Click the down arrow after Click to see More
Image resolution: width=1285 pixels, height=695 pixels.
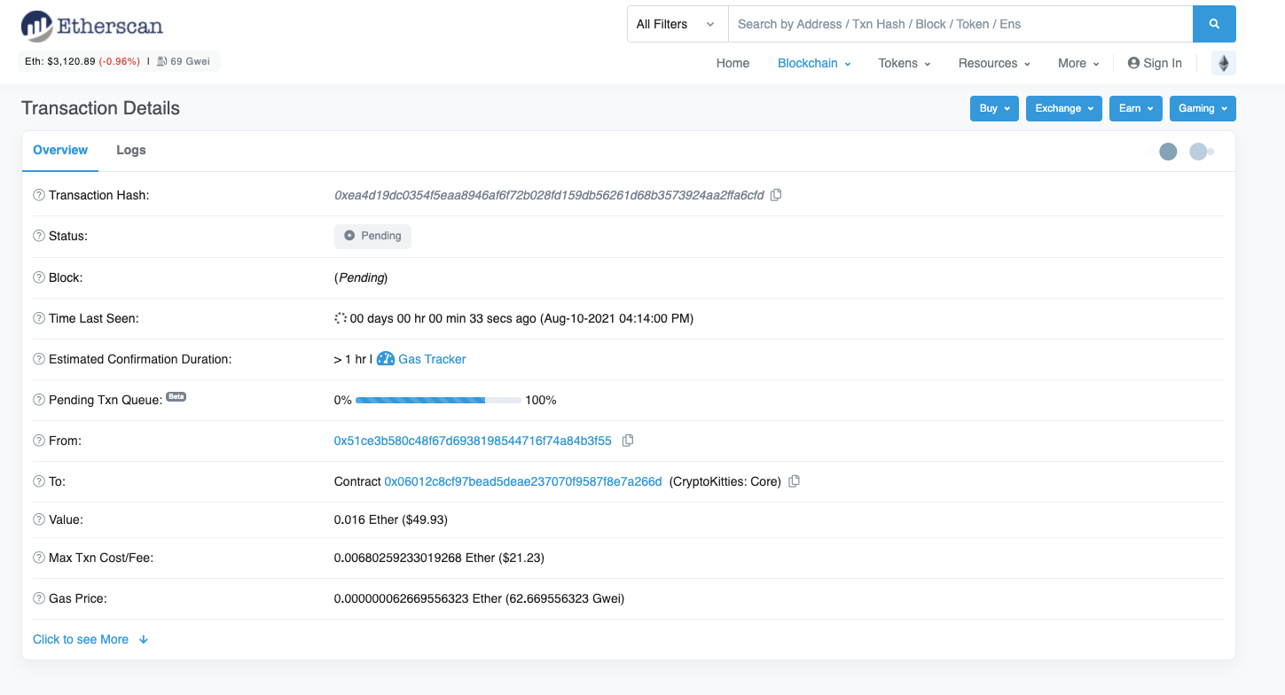(x=144, y=639)
